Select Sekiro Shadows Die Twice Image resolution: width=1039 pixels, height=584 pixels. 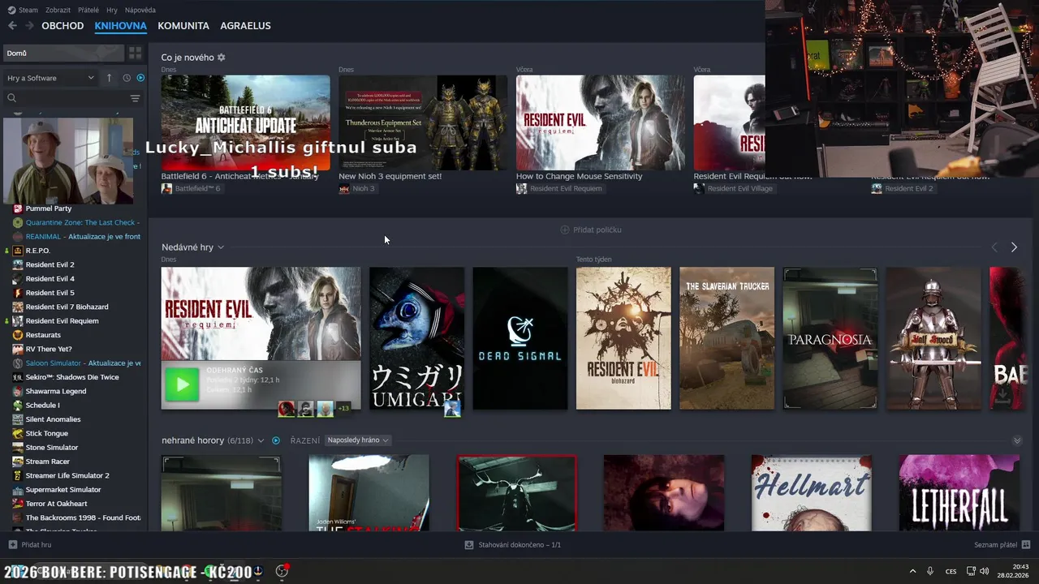pyautogui.click(x=71, y=377)
